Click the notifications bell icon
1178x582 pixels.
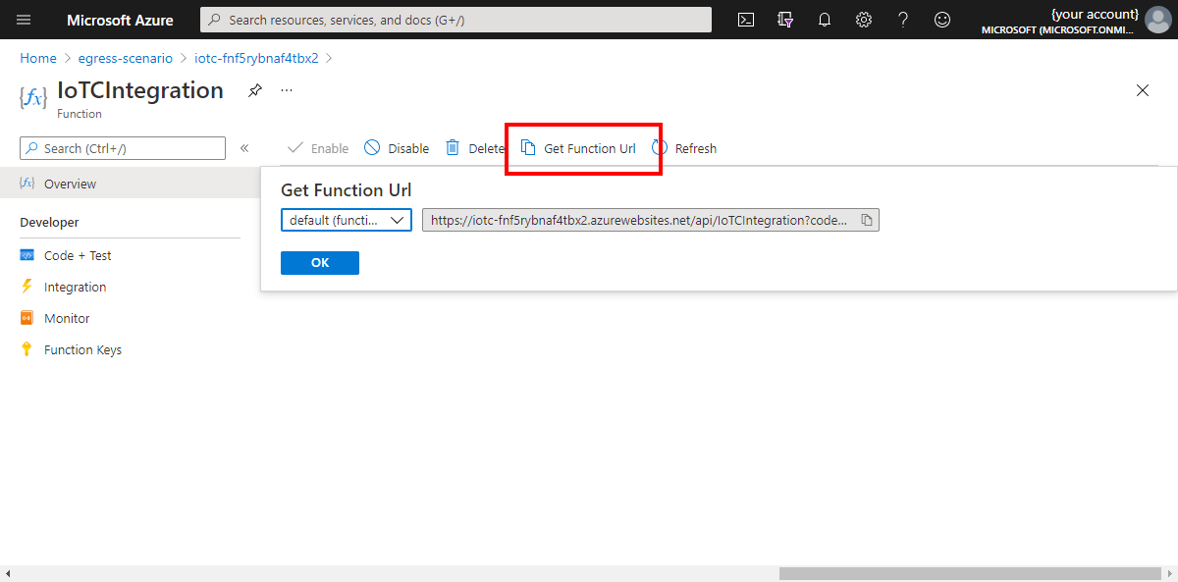[x=824, y=19]
